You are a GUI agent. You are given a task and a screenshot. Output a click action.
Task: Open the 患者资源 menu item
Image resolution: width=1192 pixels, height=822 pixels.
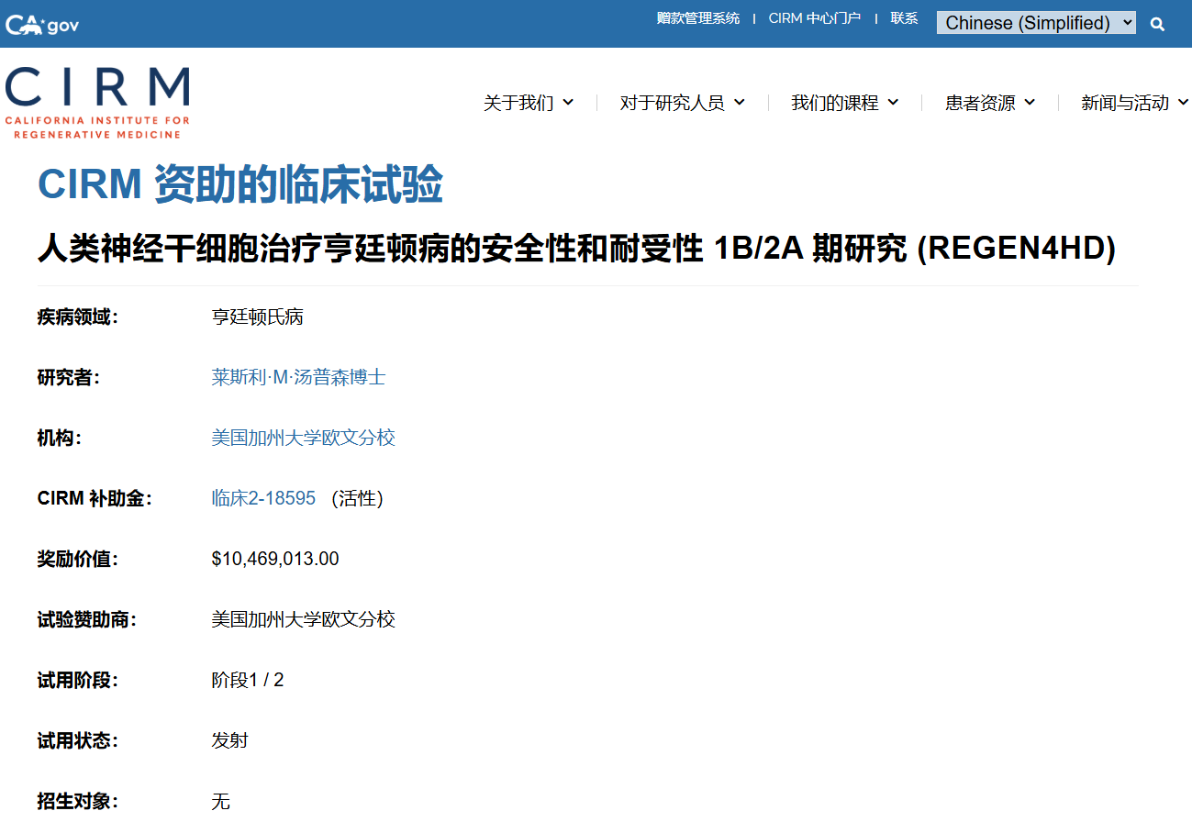tap(980, 103)
